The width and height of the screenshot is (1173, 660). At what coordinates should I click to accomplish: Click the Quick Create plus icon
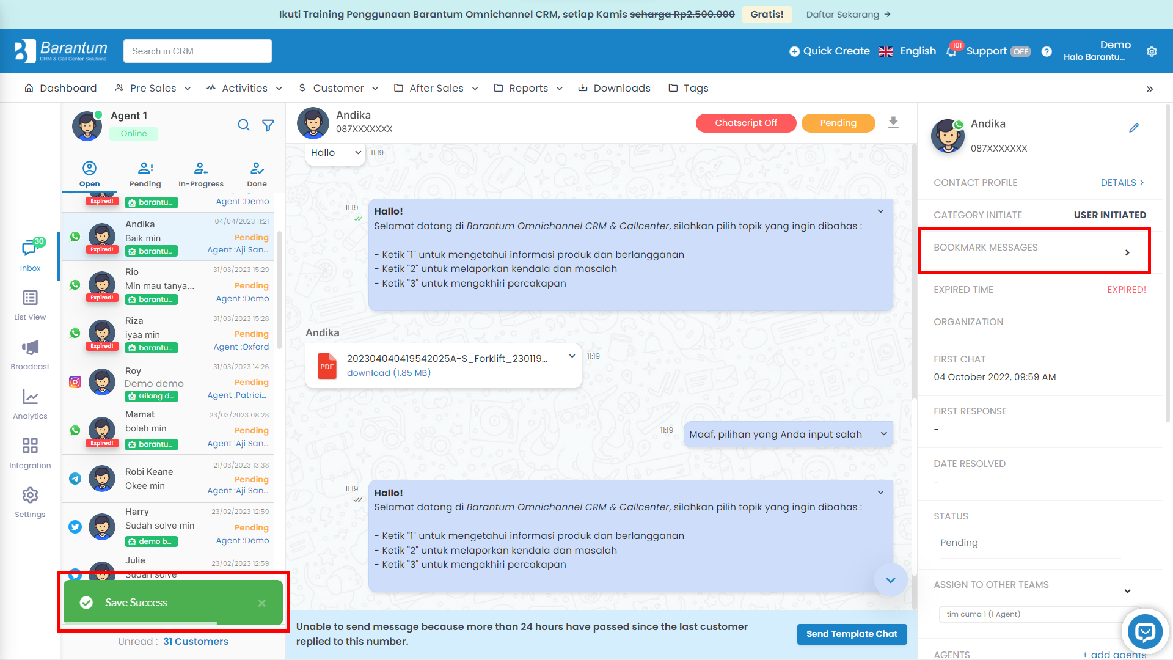[794, 51]
